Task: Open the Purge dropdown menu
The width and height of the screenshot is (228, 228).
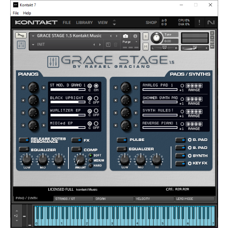Action: (x=136, y=42)
